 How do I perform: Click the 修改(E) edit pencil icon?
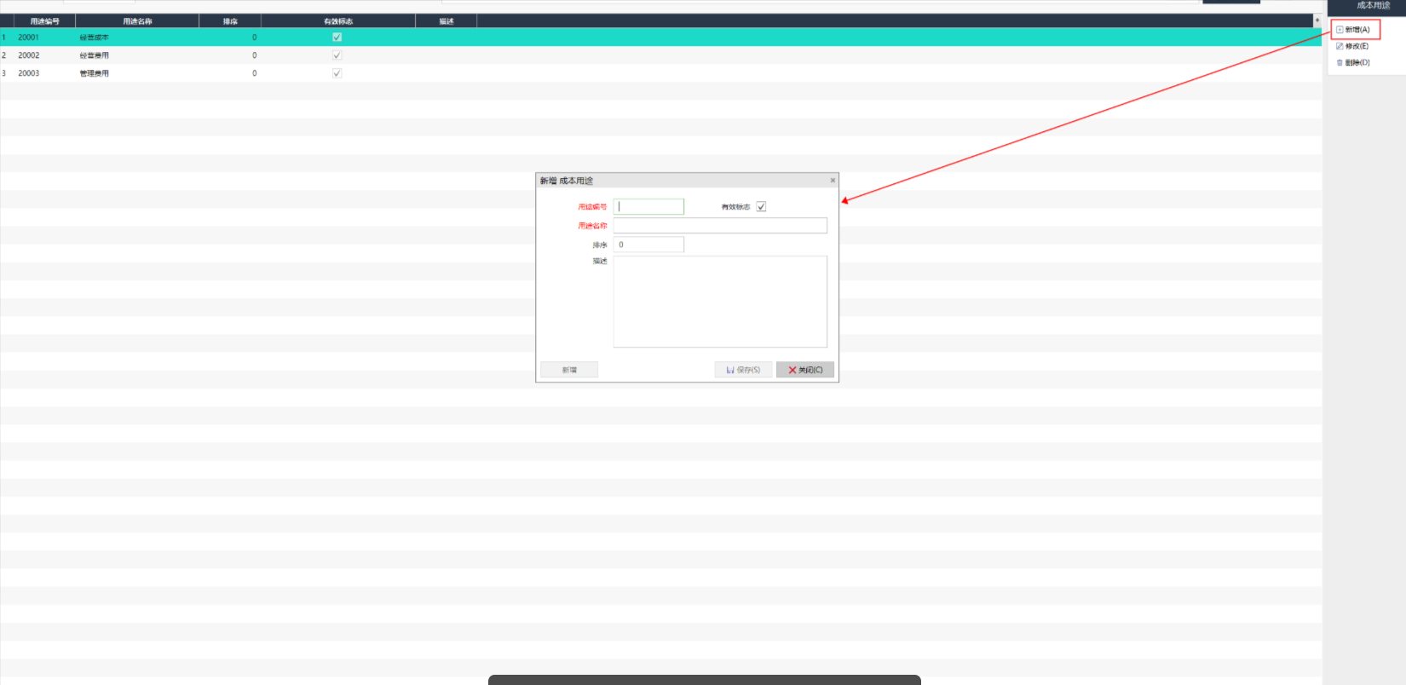[1340, 46]
